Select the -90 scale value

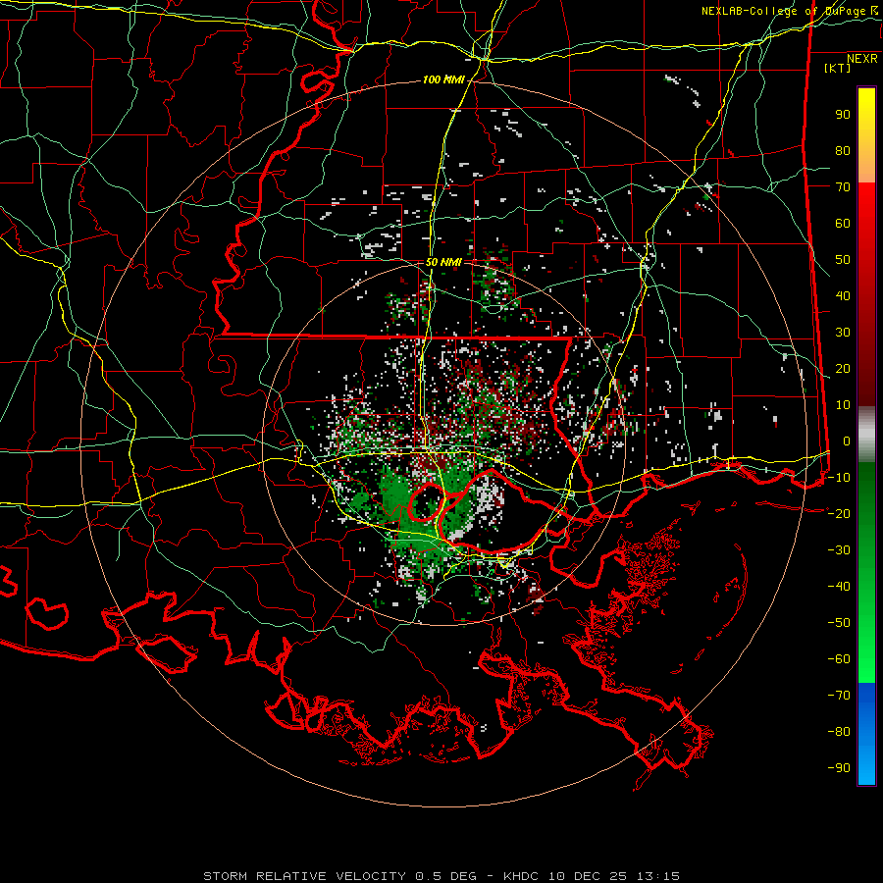pyautogui.click(x=839, y=768)
